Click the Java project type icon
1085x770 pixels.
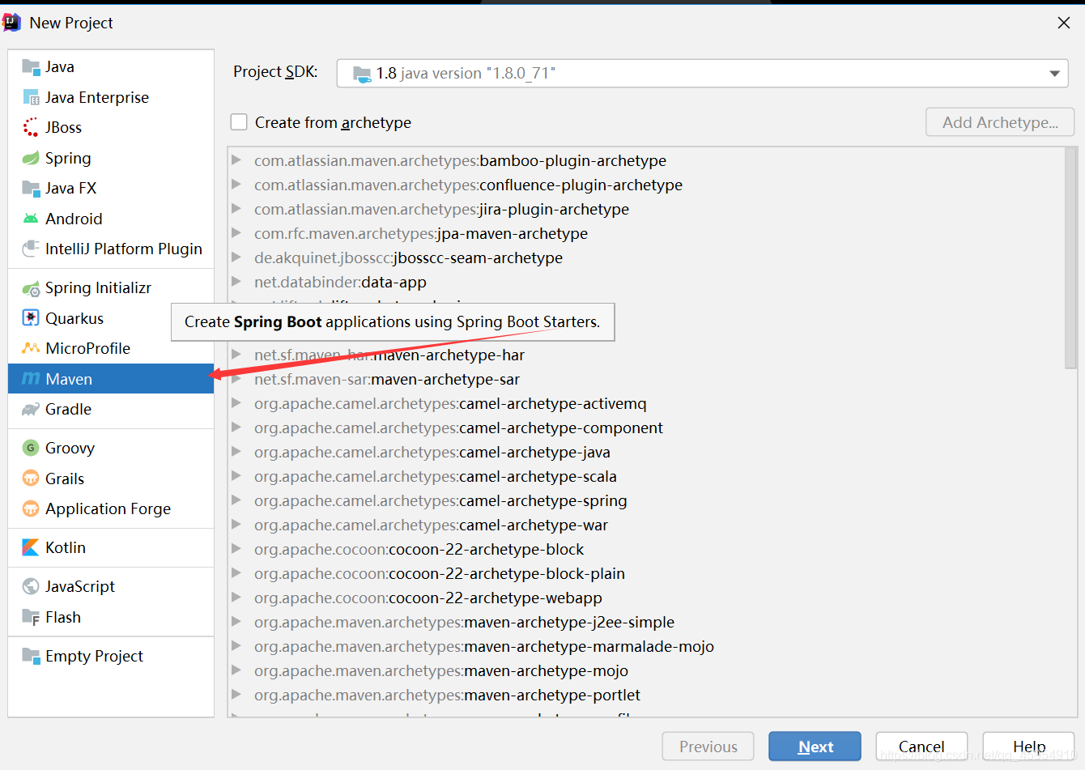(x=31, y=67)
